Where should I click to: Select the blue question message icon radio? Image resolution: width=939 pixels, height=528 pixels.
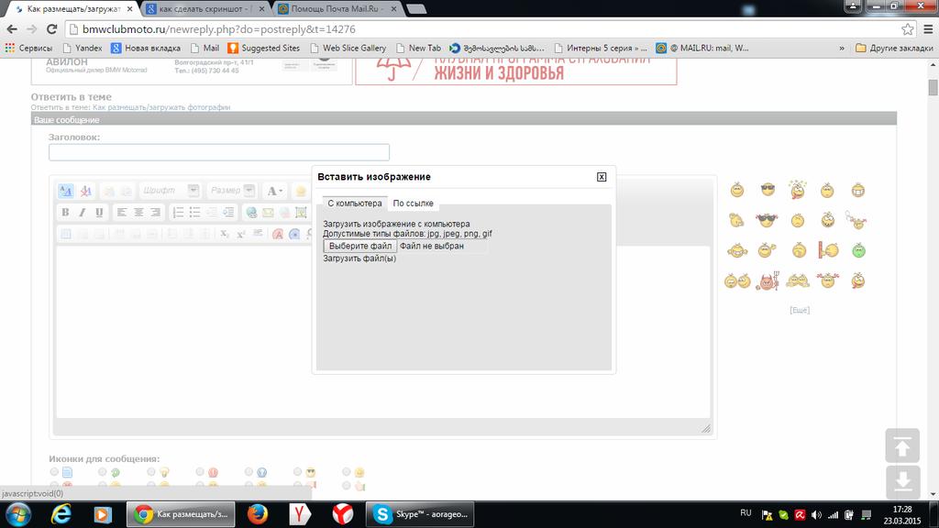pos(249,473)
